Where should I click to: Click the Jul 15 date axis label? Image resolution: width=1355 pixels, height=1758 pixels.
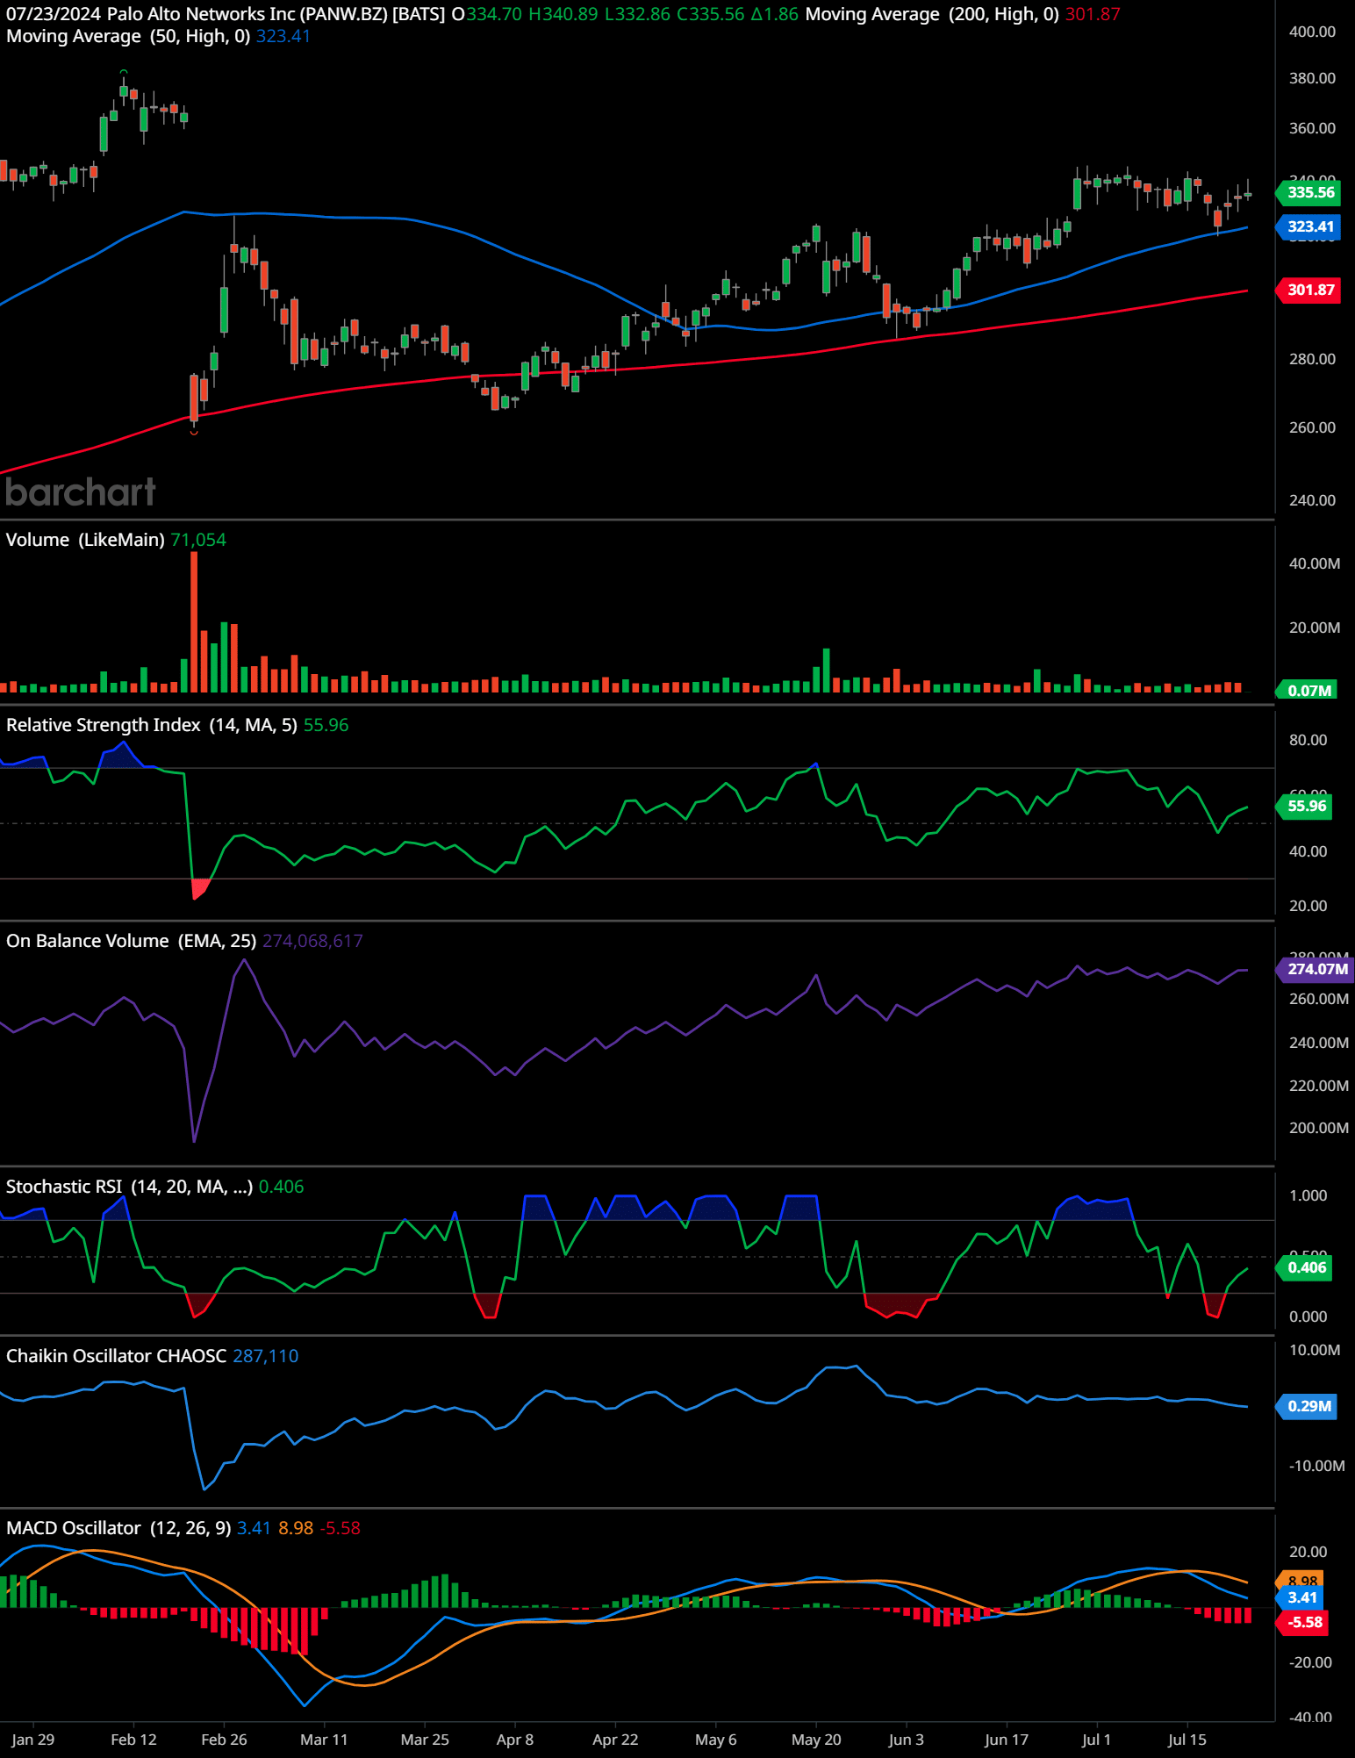click(x=1187, y=1740)
